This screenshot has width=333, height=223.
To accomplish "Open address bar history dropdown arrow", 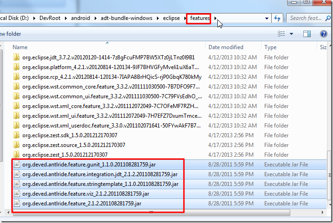I will [267, 19].
